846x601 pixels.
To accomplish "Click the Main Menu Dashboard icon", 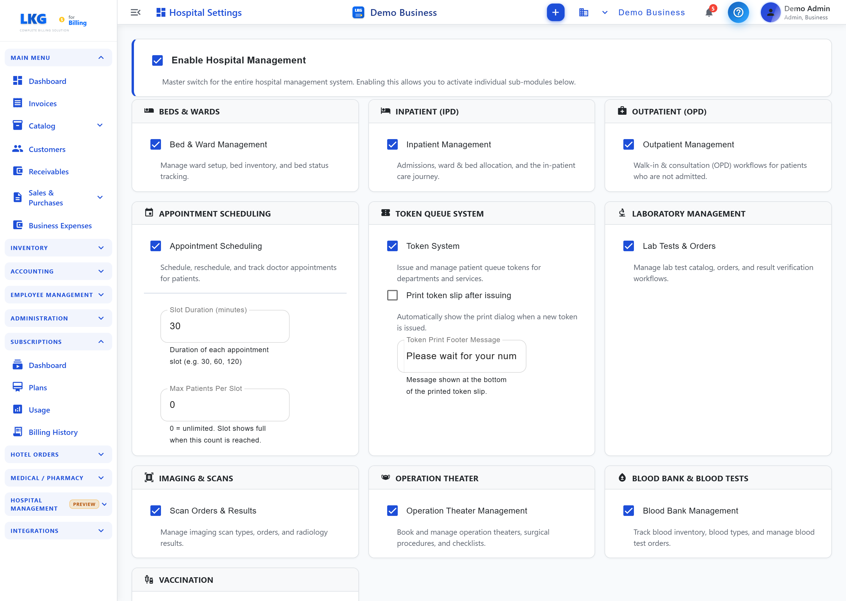I will (17, 81).
